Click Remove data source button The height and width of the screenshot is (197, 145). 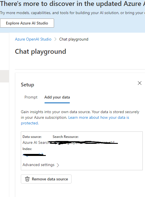(x=46, y=179)
